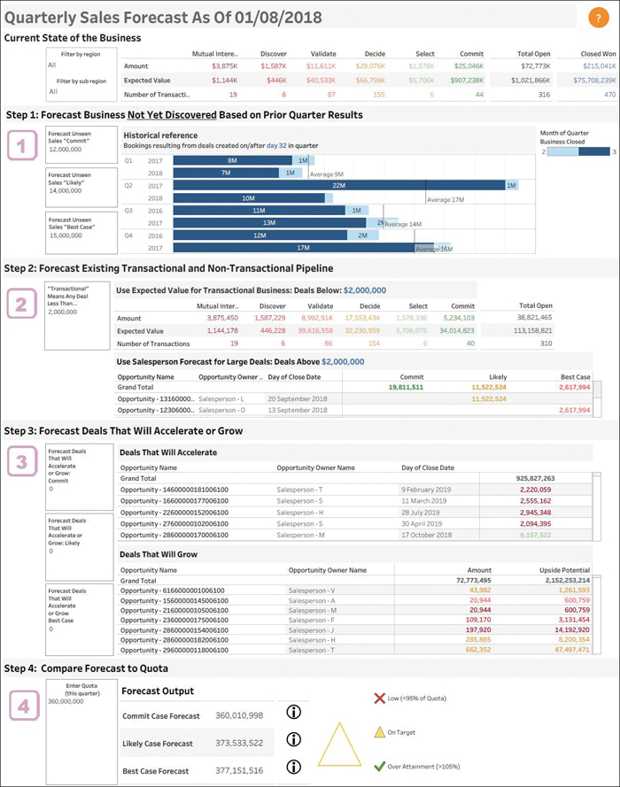Screen dimensions: 620x787
Task: Select the Q2 2017 22M booking bar
Action: click(339, 185)
